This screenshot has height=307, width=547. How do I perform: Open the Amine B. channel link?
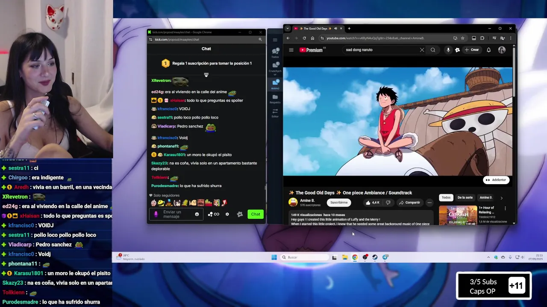(307, 200)
